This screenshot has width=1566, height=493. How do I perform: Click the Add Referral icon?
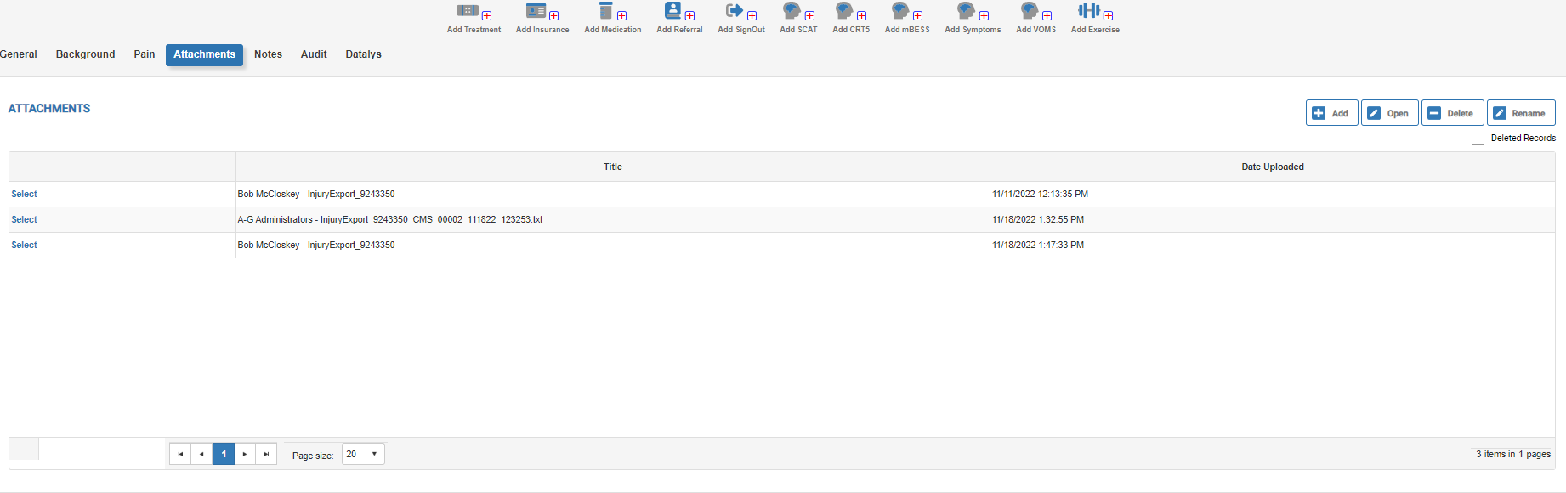point(679,12)
